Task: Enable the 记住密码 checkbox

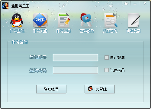Action: coord(107,70)
